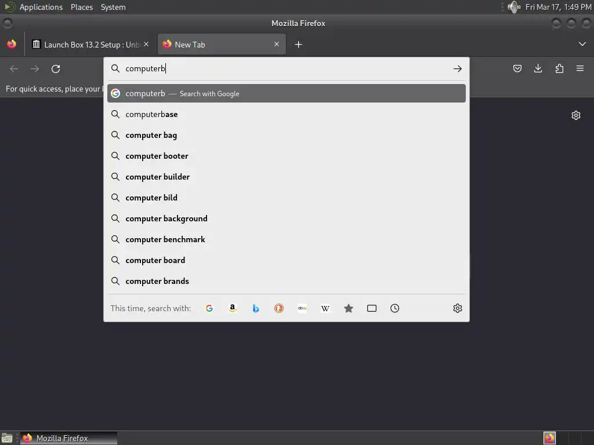Open Firefox application hamburger menu

pos(580,68)
